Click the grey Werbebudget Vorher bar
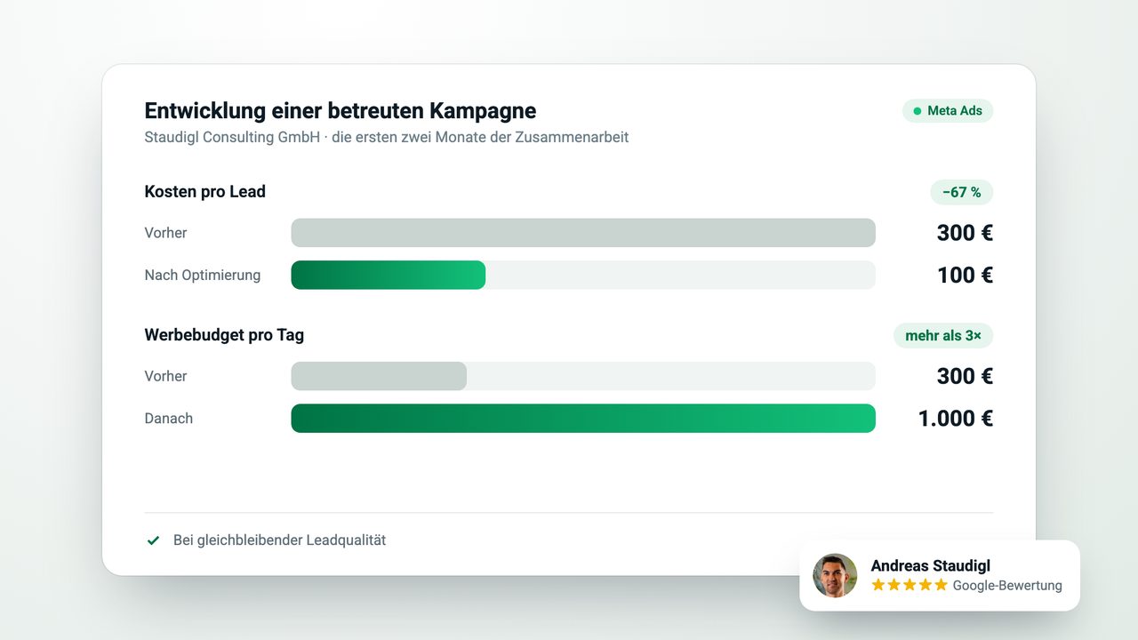 (379, 376)
